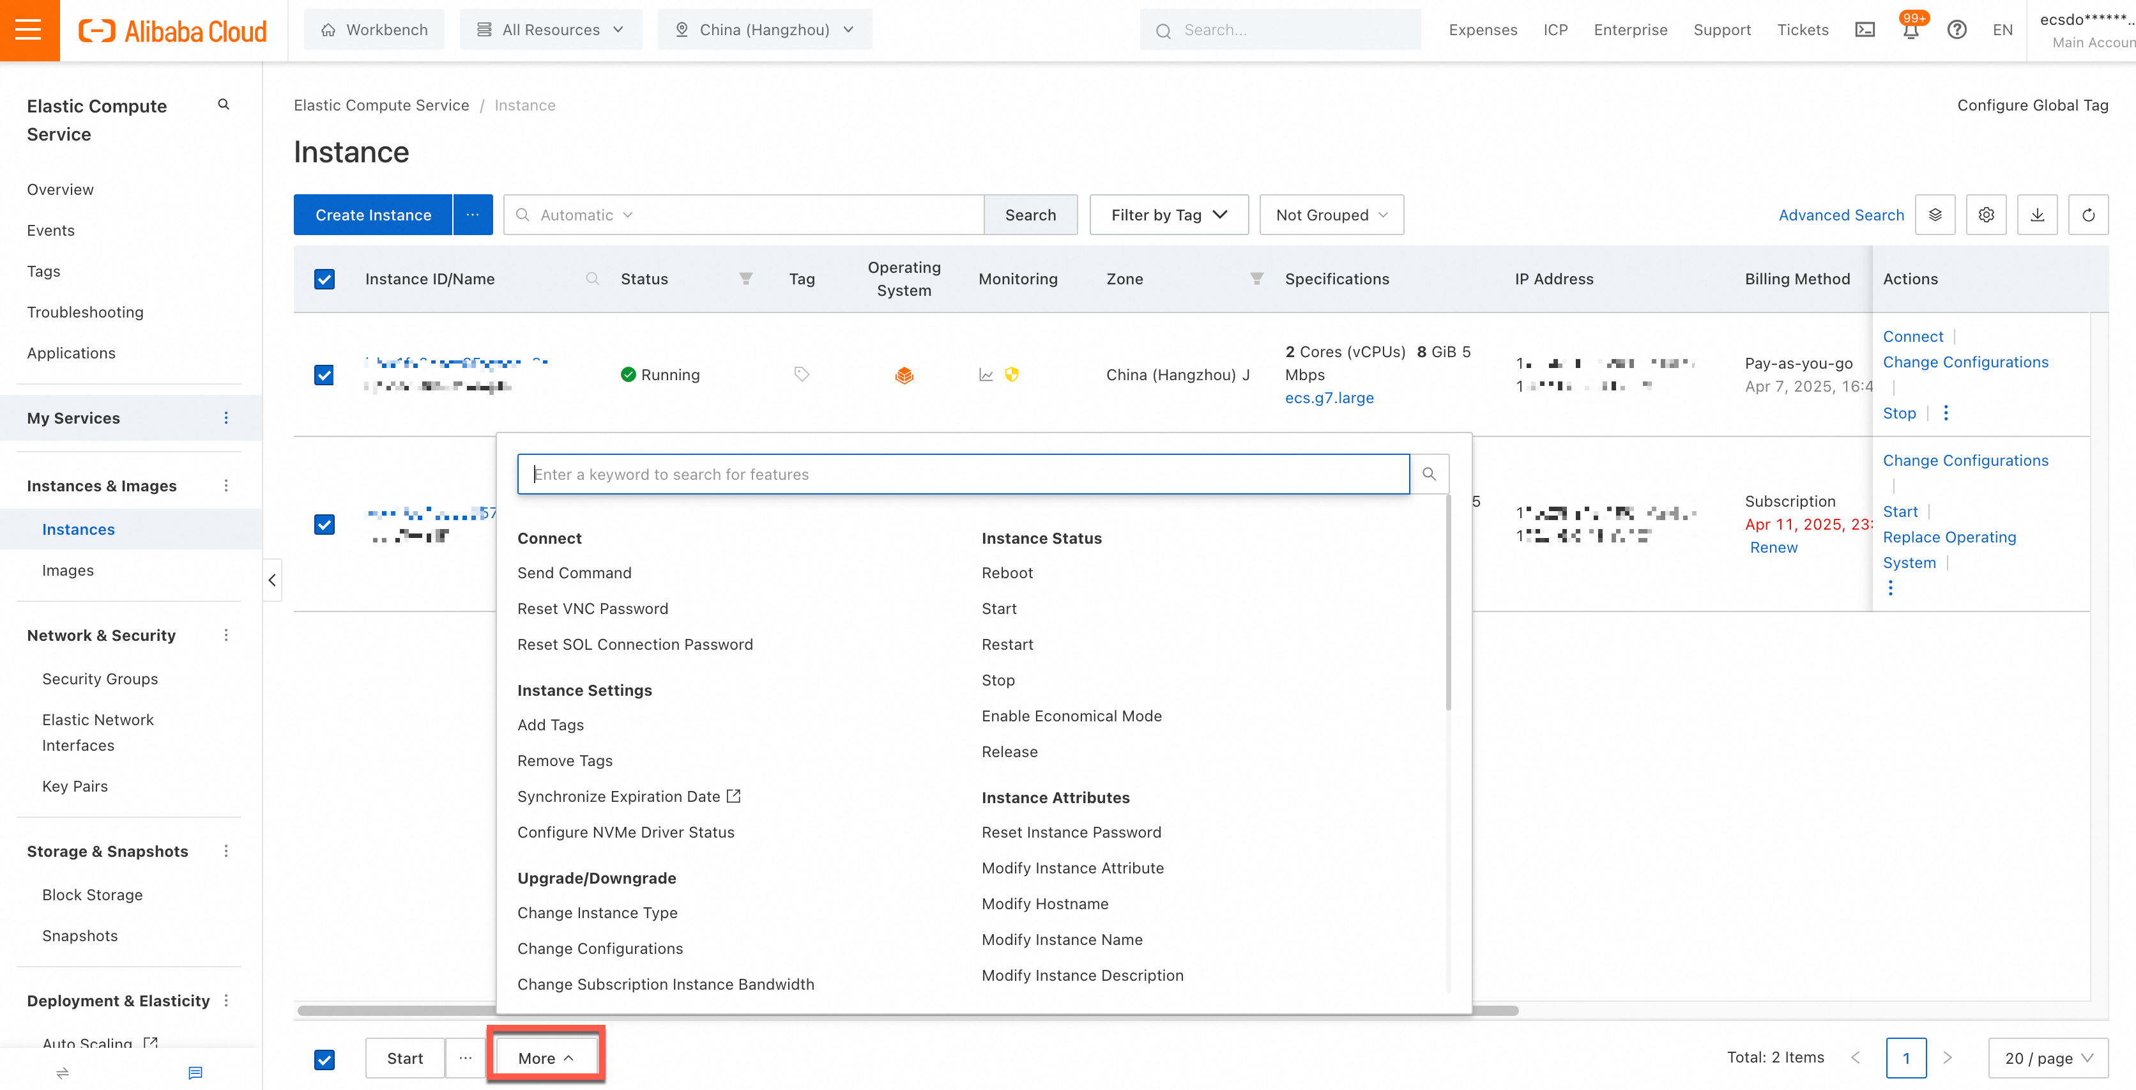Open Cloud Shell terminal icon in header
The width and height of the screenshot is (2136, 1090).
1865,30
